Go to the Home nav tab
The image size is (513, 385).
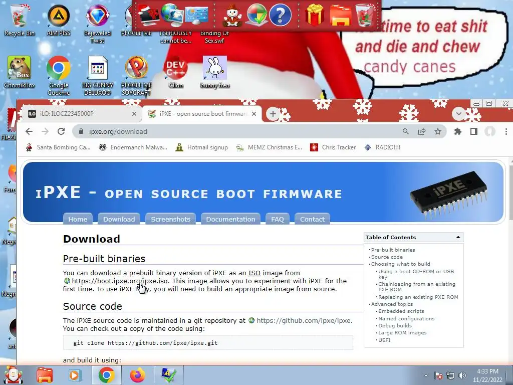[x=78, y=219]
